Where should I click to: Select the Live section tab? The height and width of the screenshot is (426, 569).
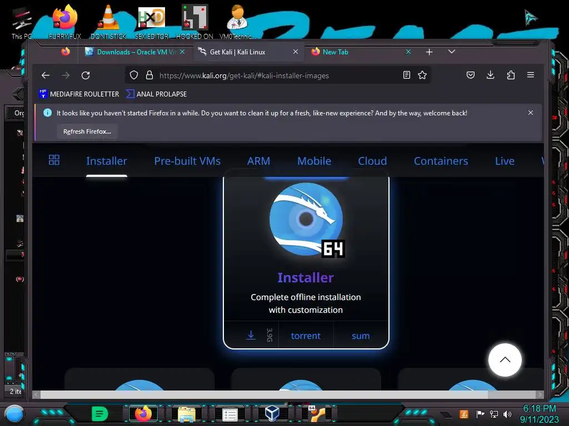tap(505, 161)
